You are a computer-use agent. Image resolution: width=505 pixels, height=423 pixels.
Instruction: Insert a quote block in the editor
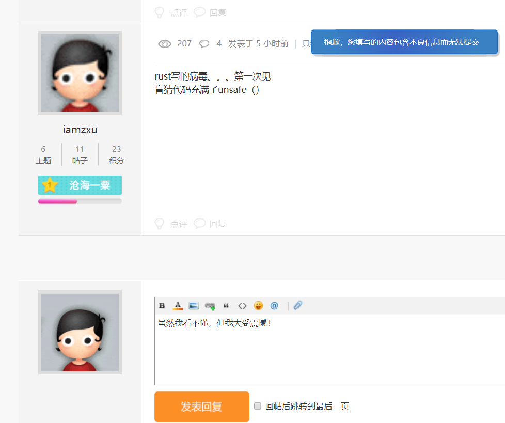click(226, 305)
